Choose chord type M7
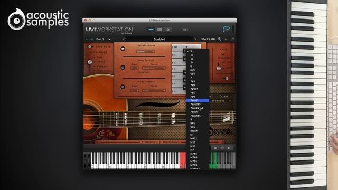The height and width of the screenshot is (190, 338). tap(198, 150)
